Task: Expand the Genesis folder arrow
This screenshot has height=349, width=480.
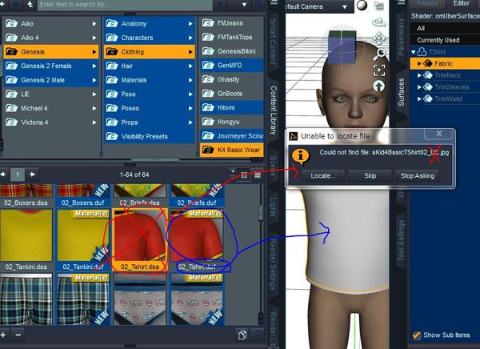Action: pyautogui.click(x=94, y=52)
